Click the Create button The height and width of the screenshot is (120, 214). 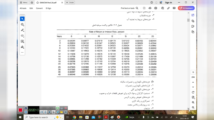point(70,2)
